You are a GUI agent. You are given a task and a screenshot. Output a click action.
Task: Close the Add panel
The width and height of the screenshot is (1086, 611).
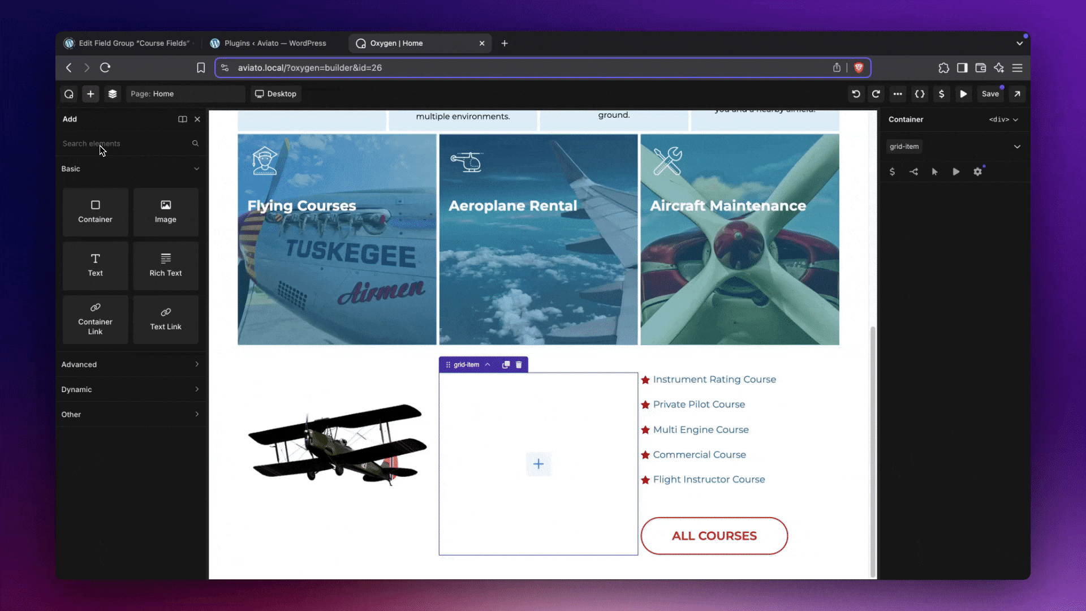[x=197, y=119]
